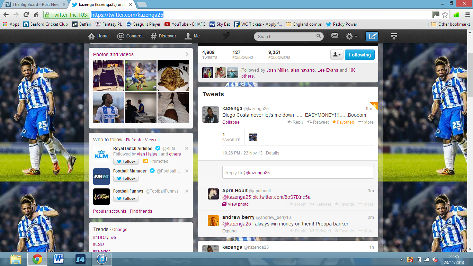Image resolution: width=473 pixels, height=266 pixels.
Task: View photo in April Hoult's tweet
Action: pyautogui.click(x=235, y=204)
